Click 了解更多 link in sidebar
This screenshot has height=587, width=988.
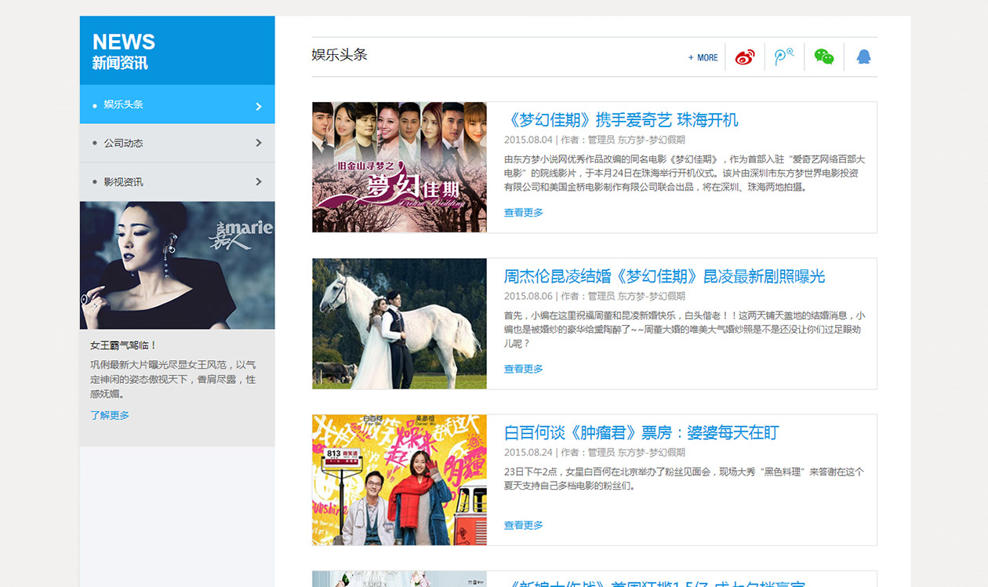click(x=110, y=415)
